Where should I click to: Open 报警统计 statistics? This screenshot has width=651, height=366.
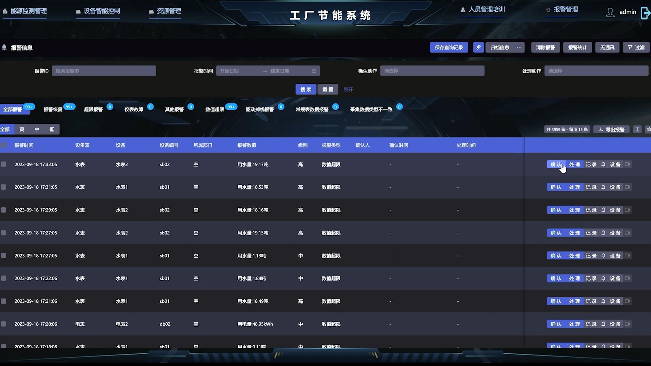tap(577, 47)
